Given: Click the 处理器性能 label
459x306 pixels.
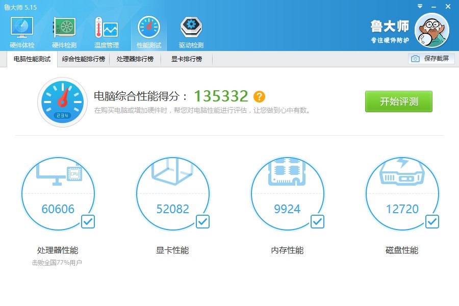Looking at the screenshot, I should point(58,250).
